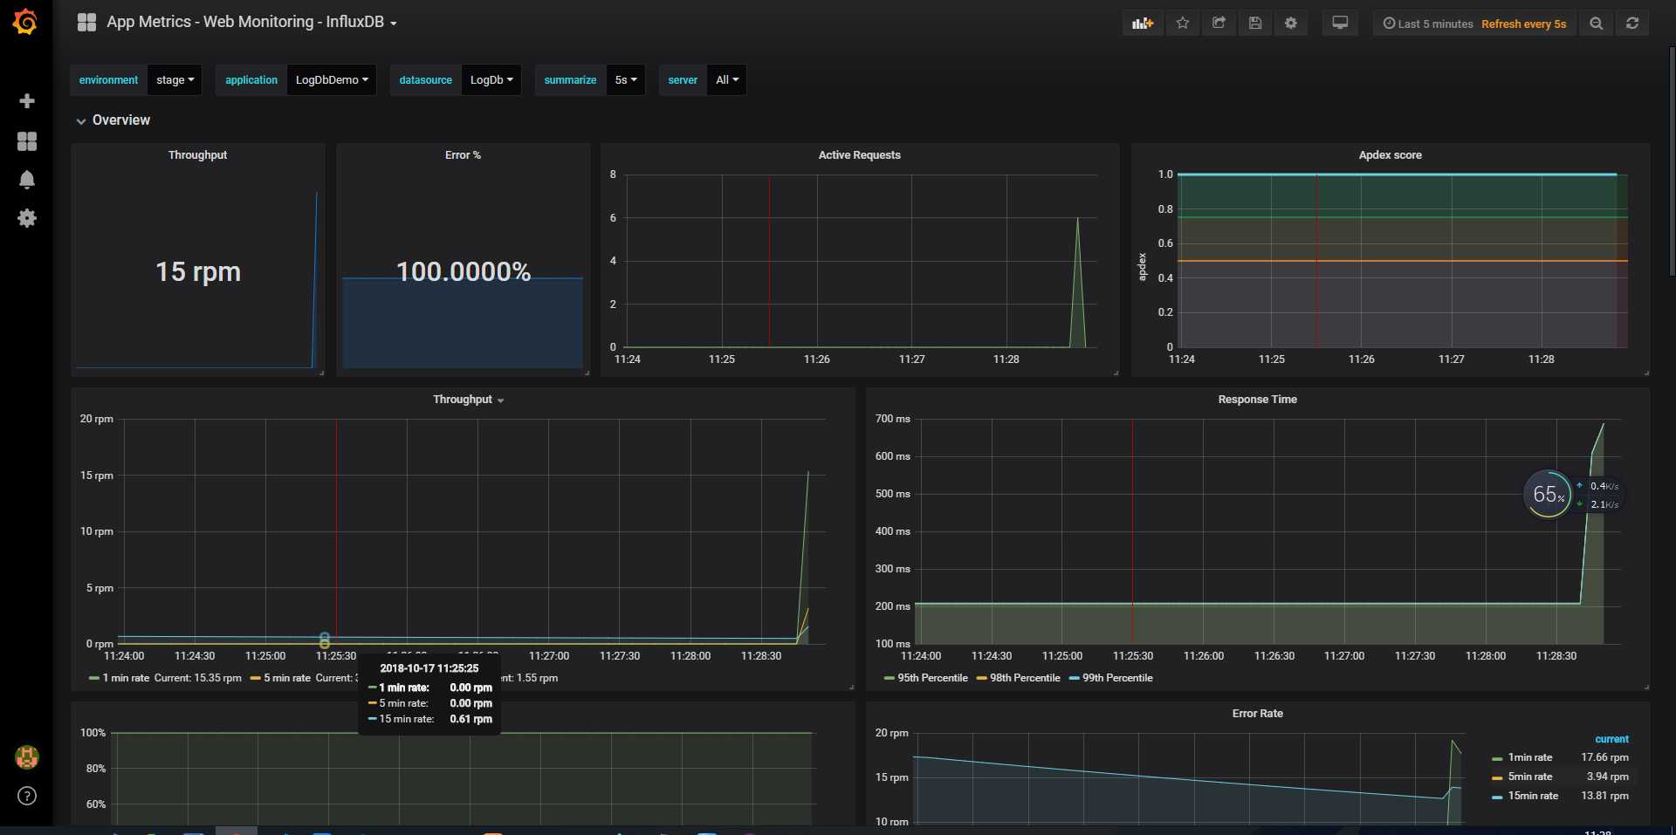
Task: Click the Error % panel title
Action: click(x=463, y=155)
